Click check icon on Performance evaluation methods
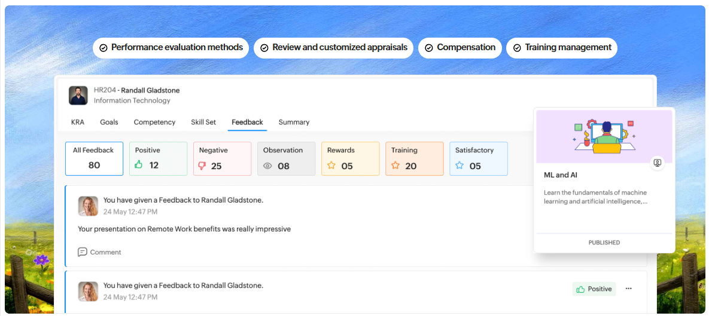The image size is (709, 316). coord(104,48)
